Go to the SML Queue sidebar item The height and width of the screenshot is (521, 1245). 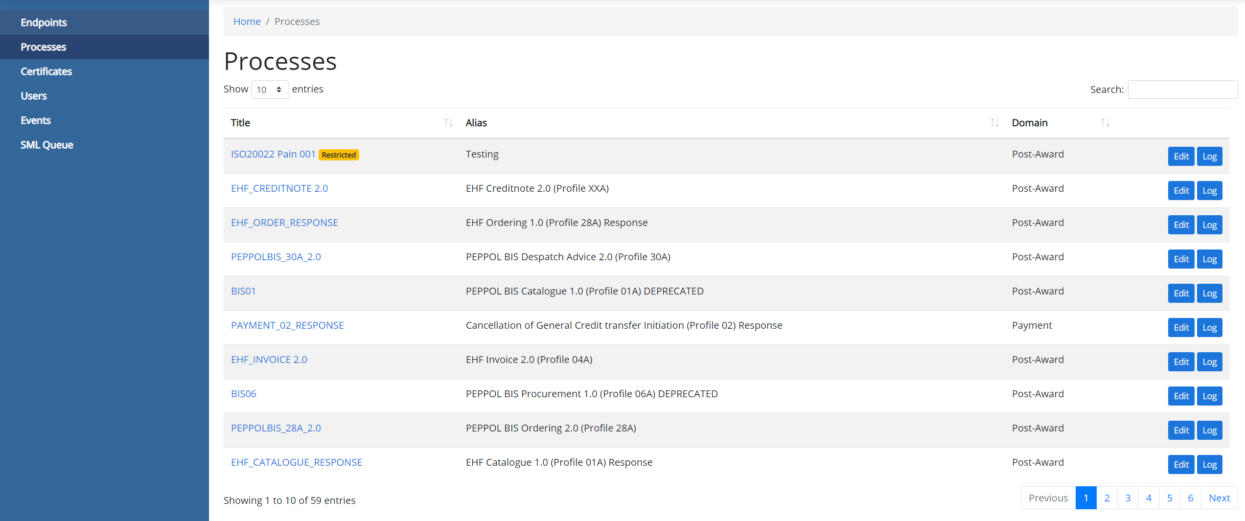pyautogui.click(x=47, y=145)
